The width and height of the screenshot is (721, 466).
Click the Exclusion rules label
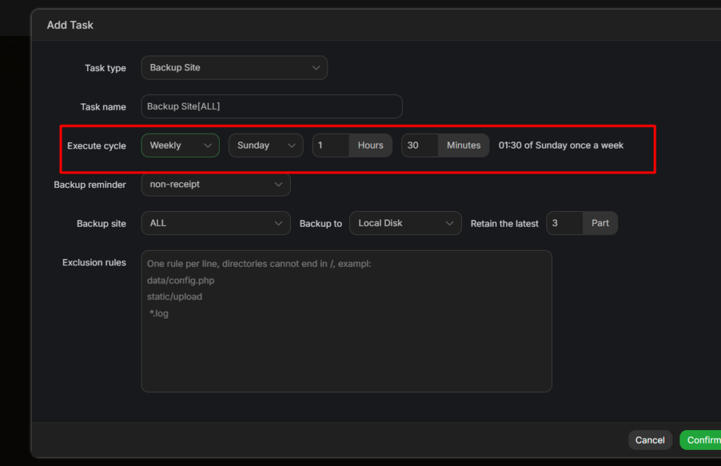(x=94, y=263)
